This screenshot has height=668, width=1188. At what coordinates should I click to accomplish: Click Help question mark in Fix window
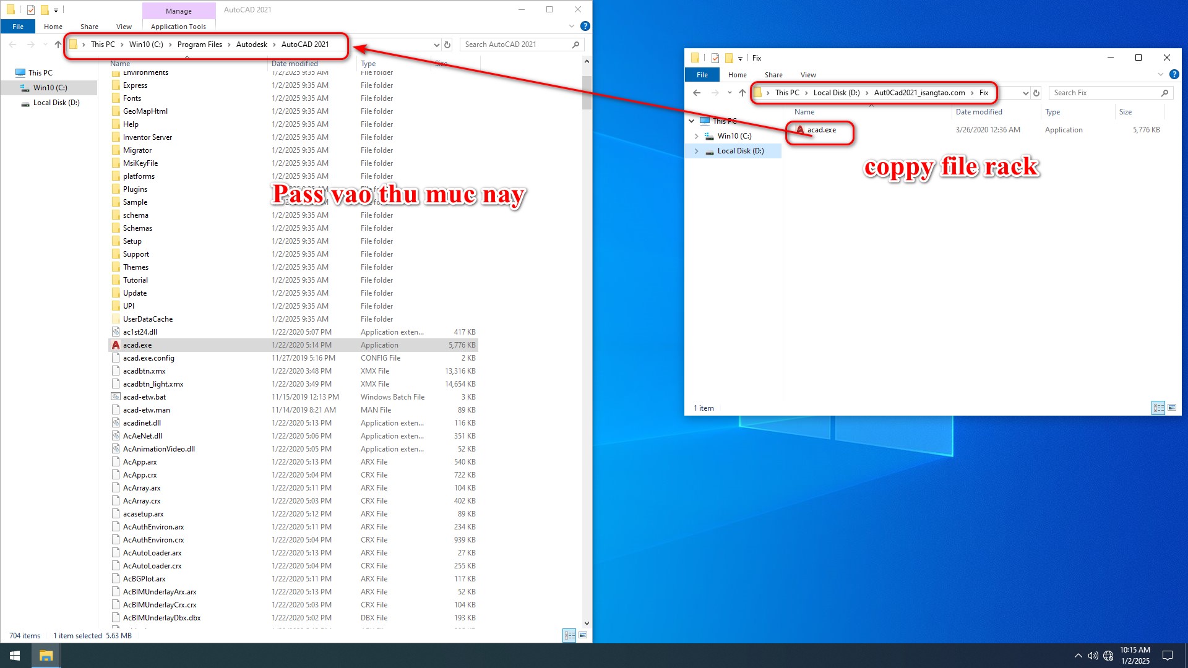pyautogui.click(x=1174, y=74)
